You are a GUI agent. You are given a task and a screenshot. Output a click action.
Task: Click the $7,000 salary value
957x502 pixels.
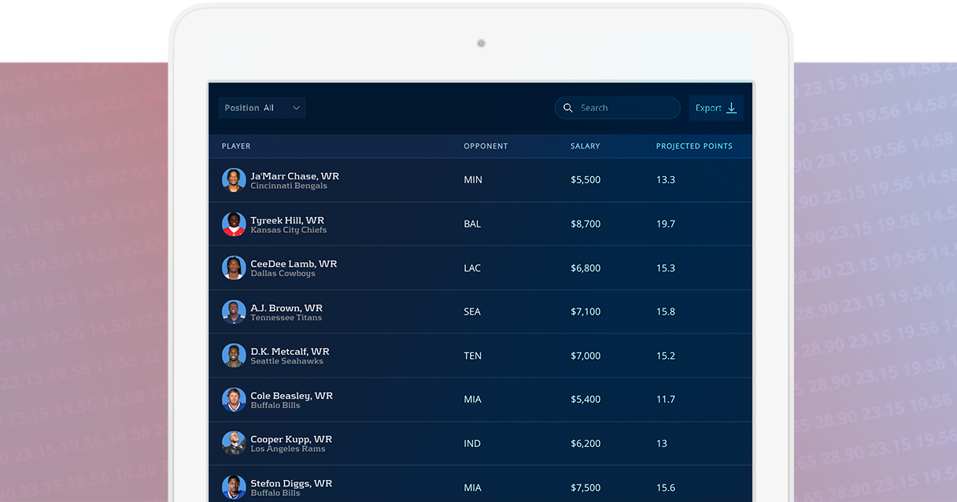click(586, 356)
